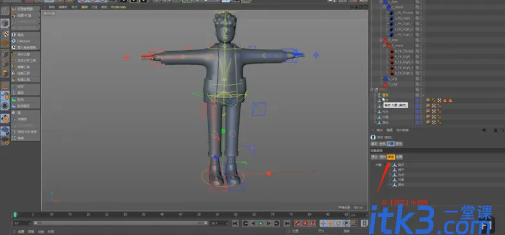Image resolution: width=505 pixels, height=235 pixels.
Task: Open the highlighted 绑定 Binding tab
Action: pyautogui.click(x=391, y=157)
